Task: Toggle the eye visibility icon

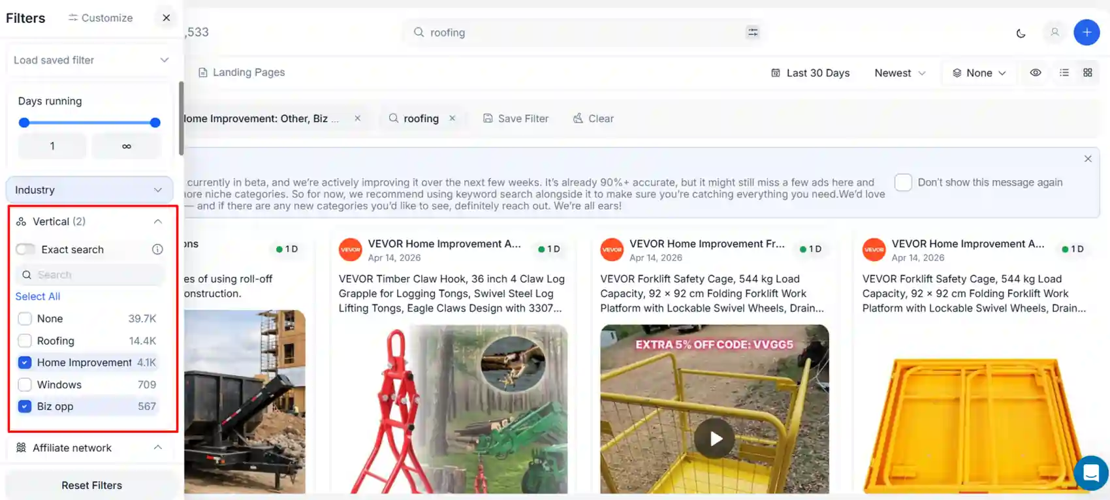Action: tap(1036, 72)
